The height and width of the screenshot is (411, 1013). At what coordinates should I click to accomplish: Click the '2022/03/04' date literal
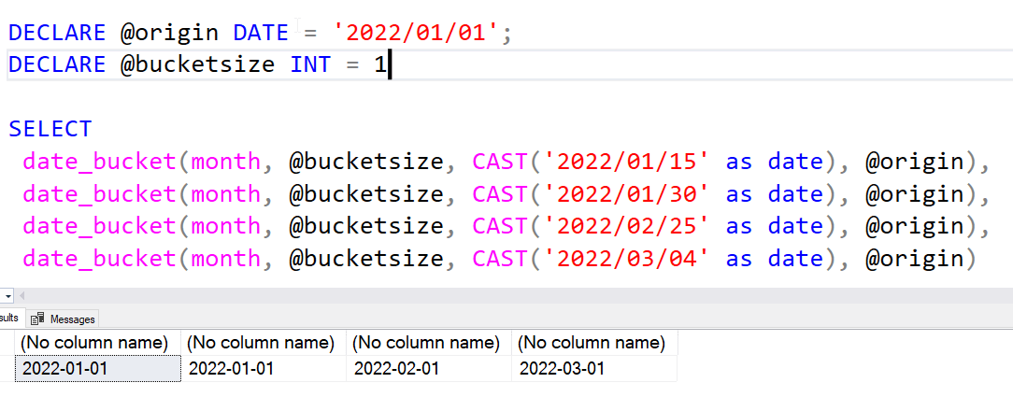pyautogui.click(x=628, y=259)
